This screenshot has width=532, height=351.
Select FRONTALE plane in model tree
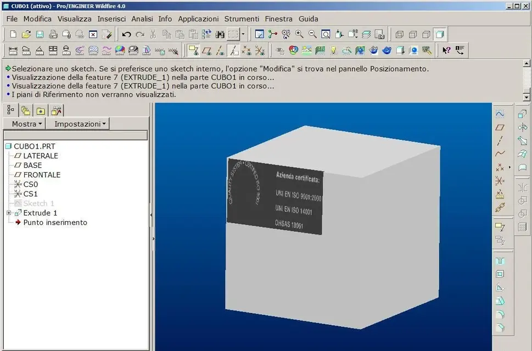coord(42,175)
